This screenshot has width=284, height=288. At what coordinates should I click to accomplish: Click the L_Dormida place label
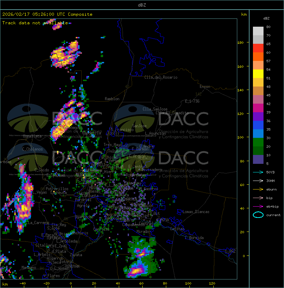tap(194, 238)
